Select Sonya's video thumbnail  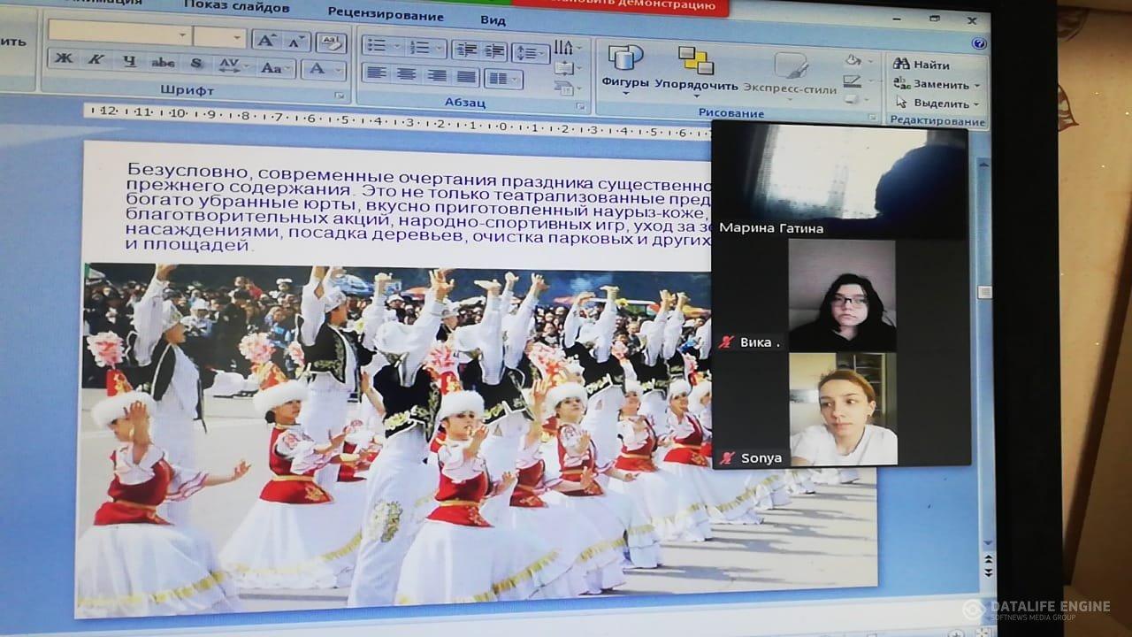point(842,409)
